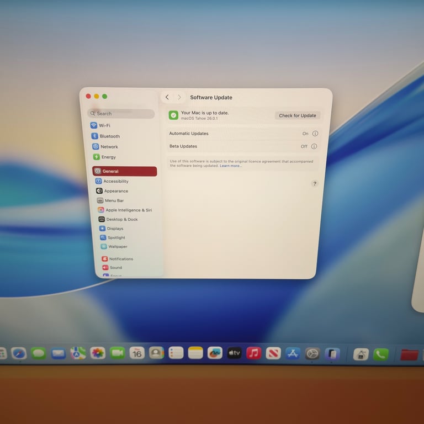This screenshot has width=424, height=424.
Task: Click 'Your Mac is up to date.' text
Action: [205, 113]
